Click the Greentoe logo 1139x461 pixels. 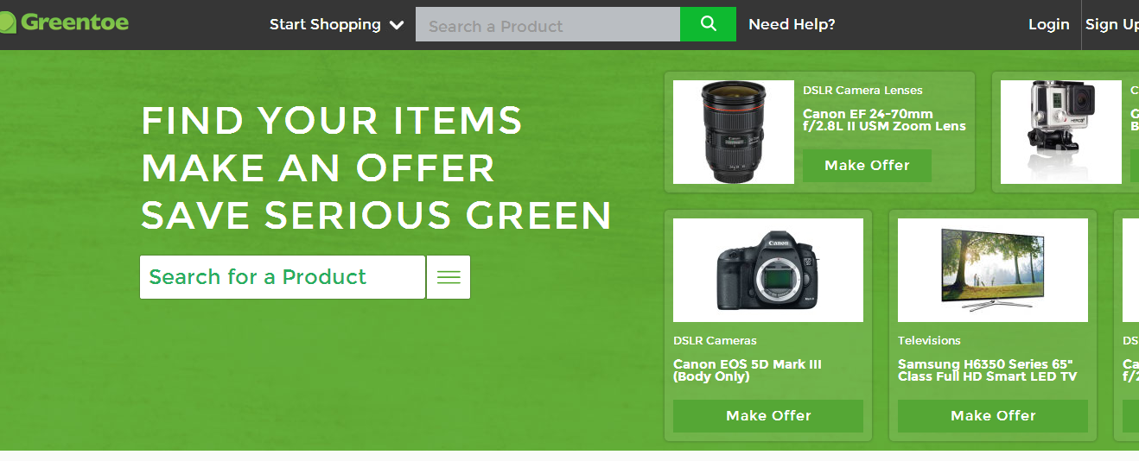click(64, 22)
